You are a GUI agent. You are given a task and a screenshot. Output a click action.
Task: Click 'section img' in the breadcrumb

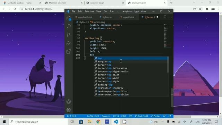99,22
